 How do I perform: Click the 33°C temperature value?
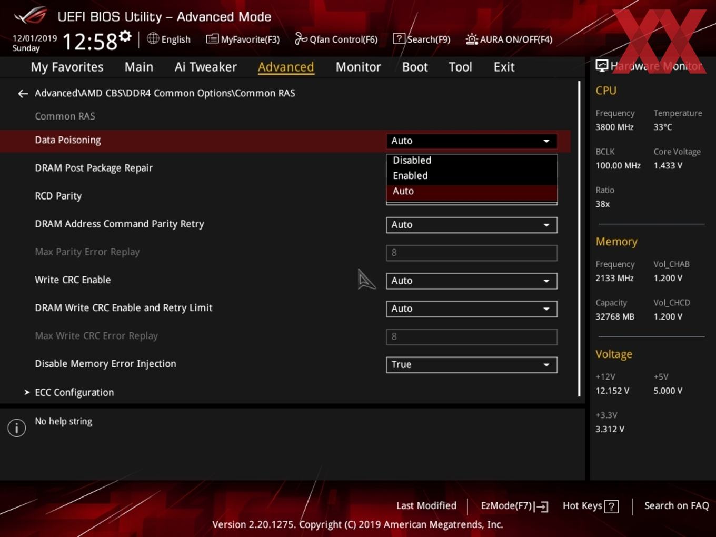point(663,127)
